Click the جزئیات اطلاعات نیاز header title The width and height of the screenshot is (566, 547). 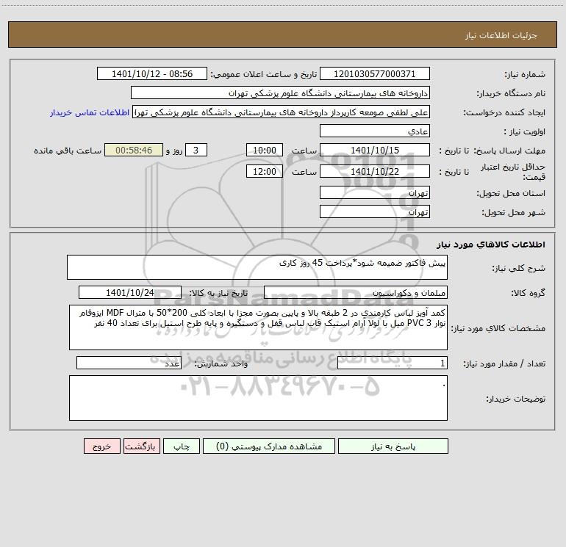(501, 35)
